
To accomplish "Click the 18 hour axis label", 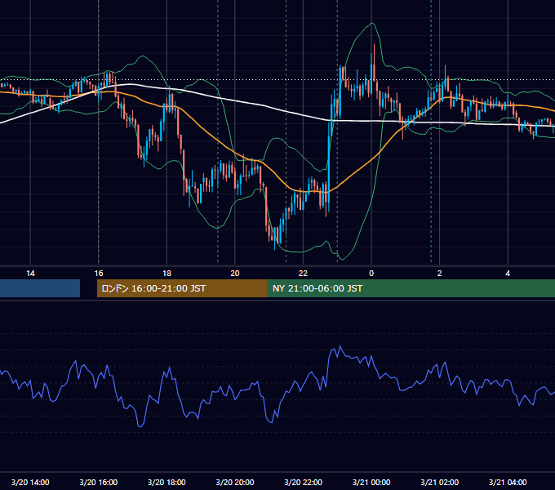I will point(166,274).
